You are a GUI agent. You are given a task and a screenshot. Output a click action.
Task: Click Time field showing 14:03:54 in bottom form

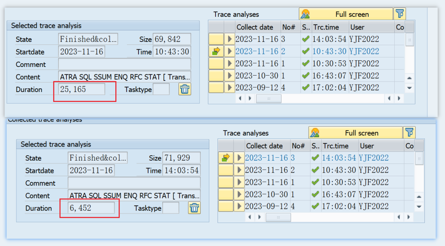pos(182,170)
